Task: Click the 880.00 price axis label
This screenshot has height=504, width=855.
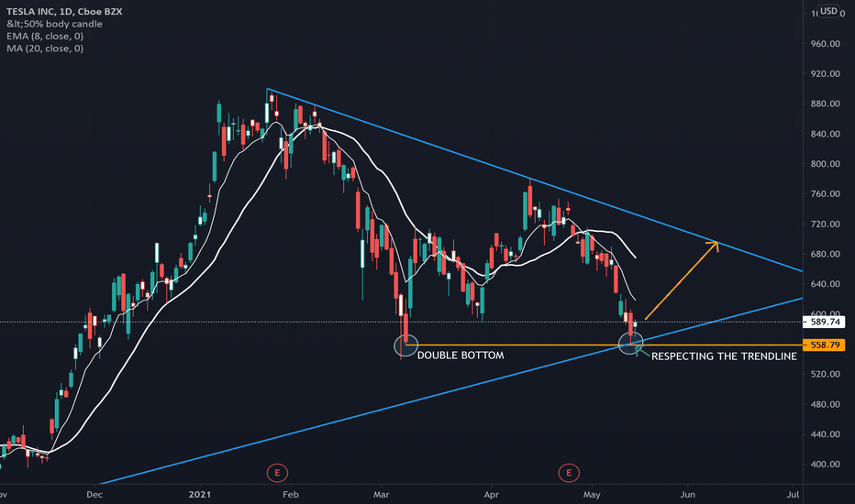Action: (826, 104)
